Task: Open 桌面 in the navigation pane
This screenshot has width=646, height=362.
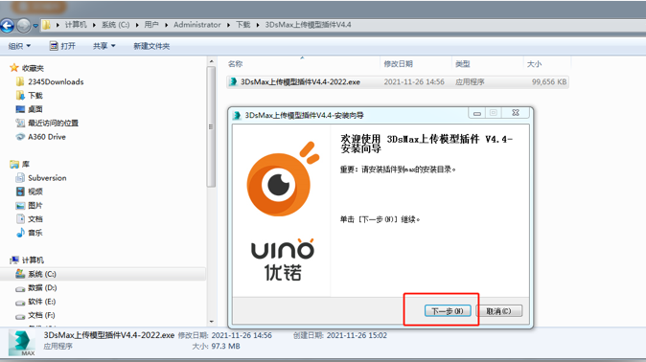Action: (x=30, y=109)
